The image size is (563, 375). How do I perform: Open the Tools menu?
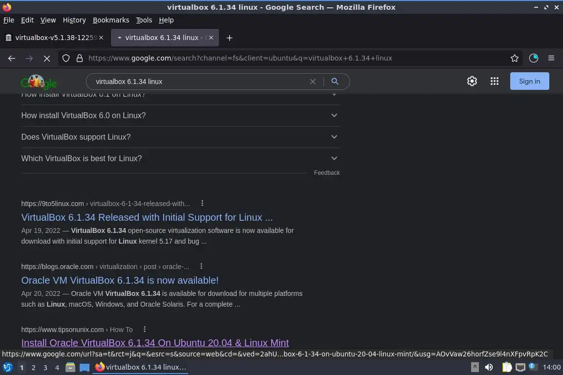pos(144,20)
